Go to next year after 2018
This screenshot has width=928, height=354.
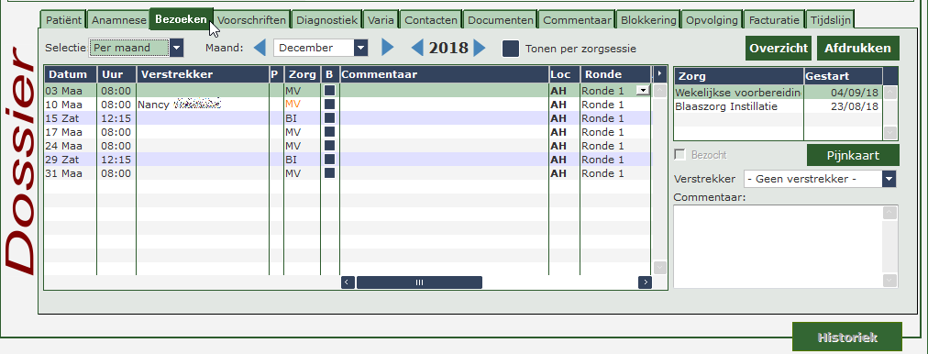(480, 48)
